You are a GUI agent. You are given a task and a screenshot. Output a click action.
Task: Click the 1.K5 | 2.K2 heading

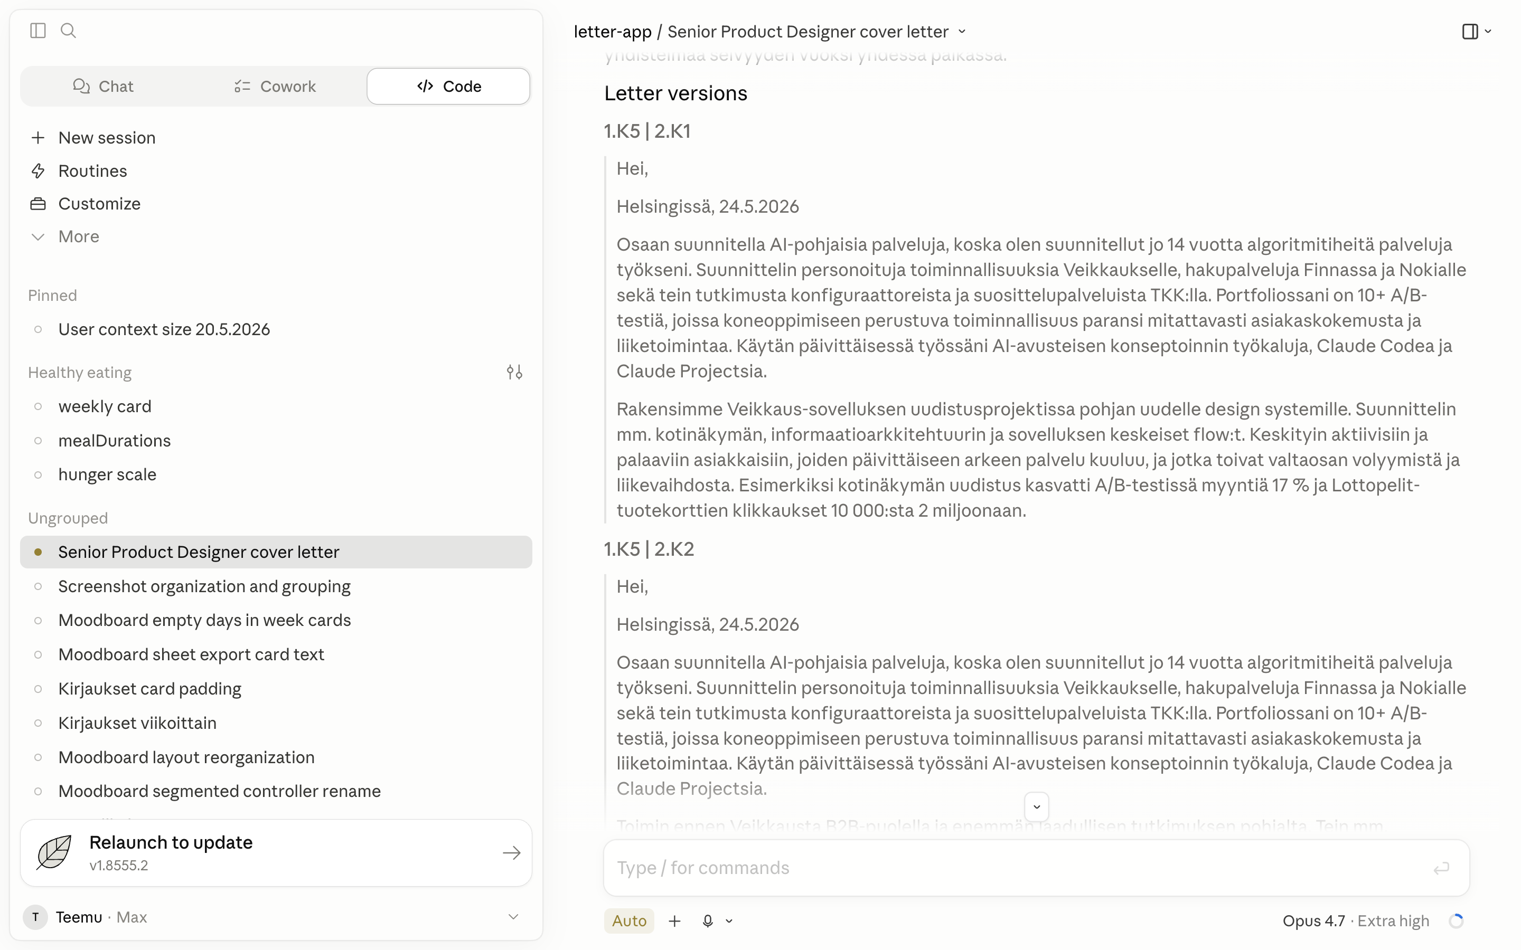649,548
